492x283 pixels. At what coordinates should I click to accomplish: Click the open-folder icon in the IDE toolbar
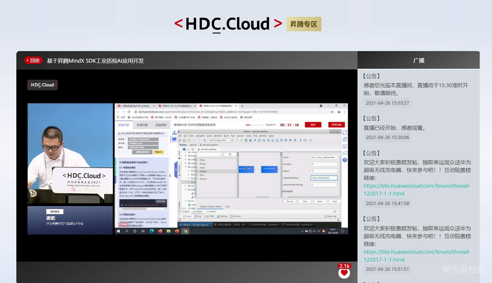coord(180,140)
